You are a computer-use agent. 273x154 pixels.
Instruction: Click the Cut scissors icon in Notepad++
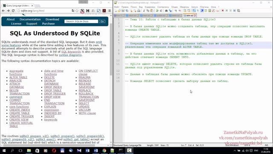(144, 11)
